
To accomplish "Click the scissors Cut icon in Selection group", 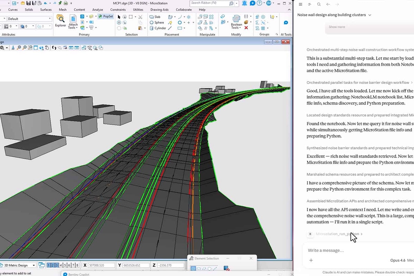I will click(140, 17).
